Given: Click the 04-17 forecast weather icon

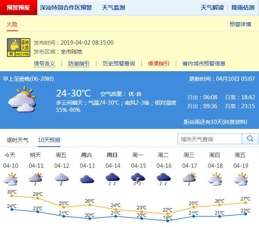Looking at the screenshot, I should coord(189,179).
